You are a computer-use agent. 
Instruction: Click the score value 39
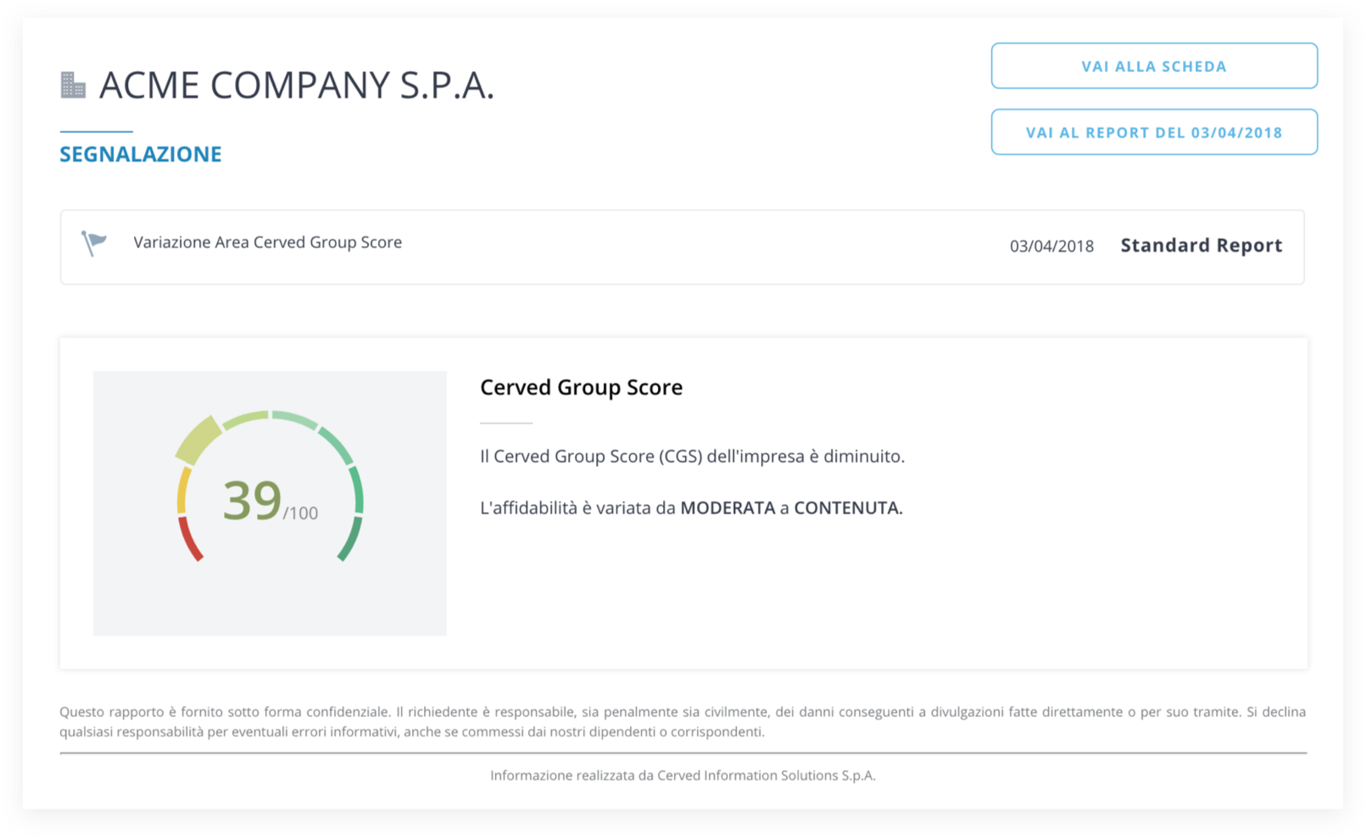[x=252, y=501]
